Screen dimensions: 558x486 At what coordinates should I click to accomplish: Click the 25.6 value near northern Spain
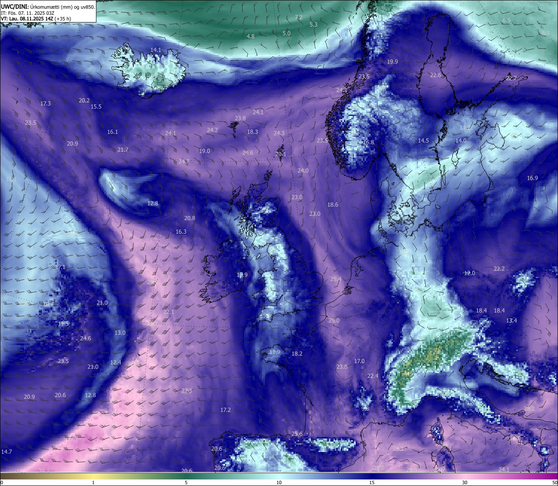tap(297, 434)
